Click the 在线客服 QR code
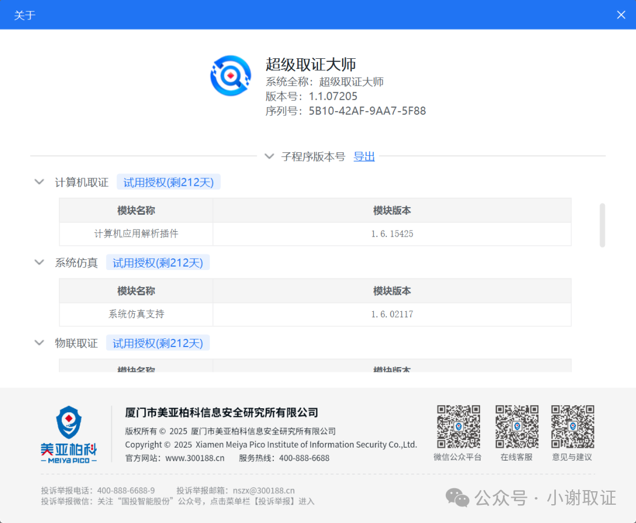This screenshot has width=636, height=523. tap(516, 427)
